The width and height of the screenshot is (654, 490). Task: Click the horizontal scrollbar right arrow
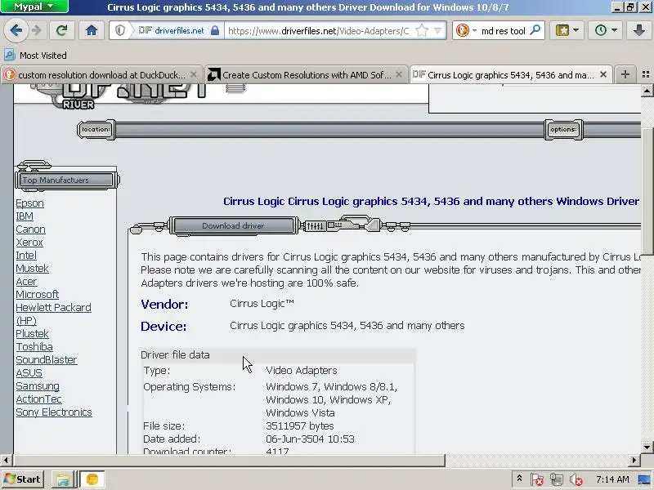coord(634,460)
